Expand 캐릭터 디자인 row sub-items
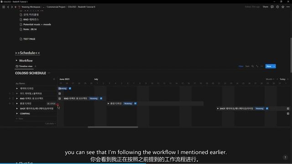This screenshot has width=292, height=164. click(x=17, y=88)
